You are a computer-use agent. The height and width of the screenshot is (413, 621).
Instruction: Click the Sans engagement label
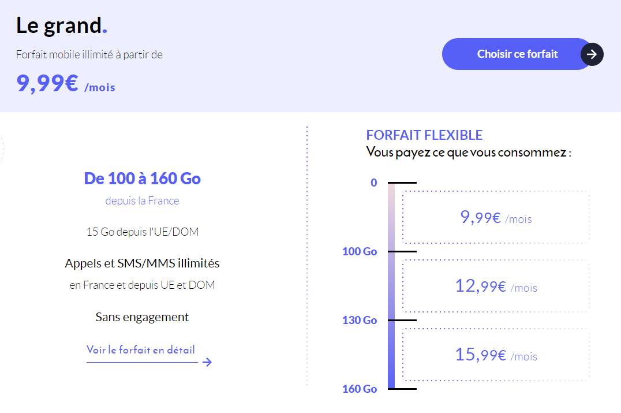[142, 317]
